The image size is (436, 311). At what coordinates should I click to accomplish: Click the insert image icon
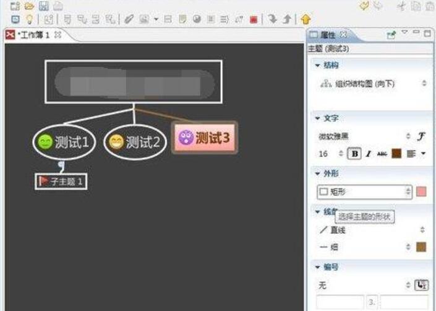(x=143, y=19)
